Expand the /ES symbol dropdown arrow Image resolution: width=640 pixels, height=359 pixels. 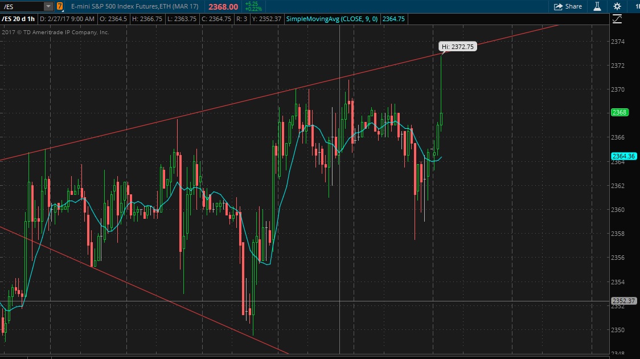click(48, 6)
